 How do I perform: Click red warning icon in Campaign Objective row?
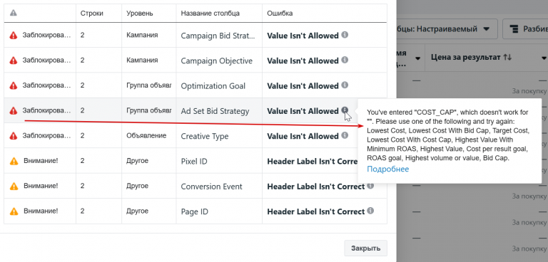coord(14,61)
